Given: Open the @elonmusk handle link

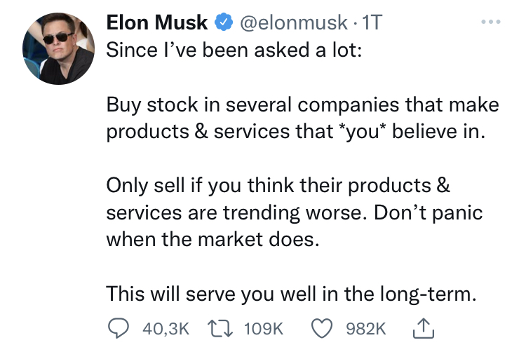Looking at the screenshot, I should click(292, 23).
